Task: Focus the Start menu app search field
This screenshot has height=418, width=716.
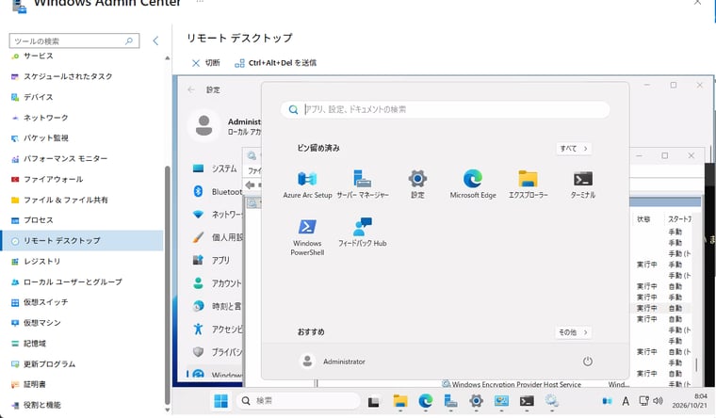Action: [x=445, y=109]
